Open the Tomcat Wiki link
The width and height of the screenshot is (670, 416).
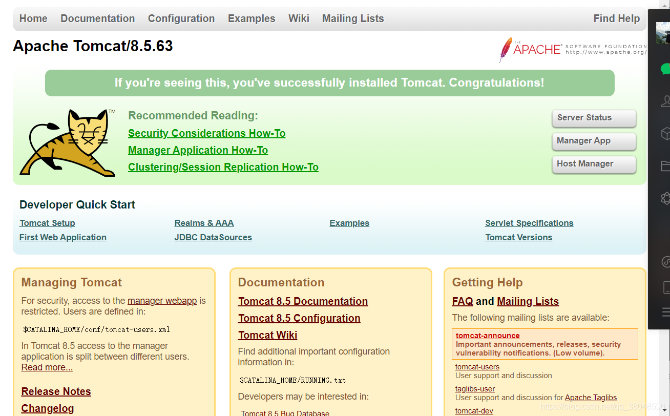click(x=268, y=335)
